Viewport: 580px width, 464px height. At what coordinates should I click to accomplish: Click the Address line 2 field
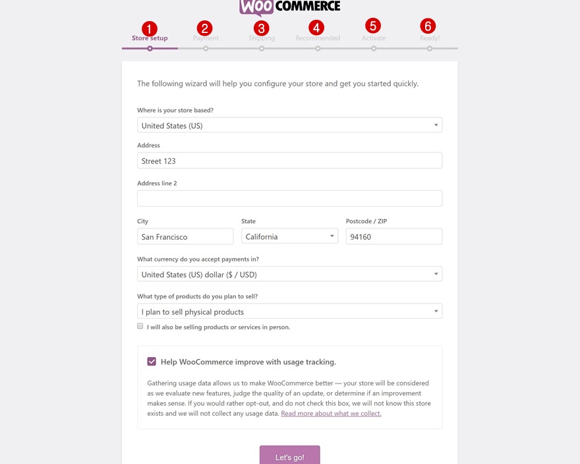[x=289, y=199]
